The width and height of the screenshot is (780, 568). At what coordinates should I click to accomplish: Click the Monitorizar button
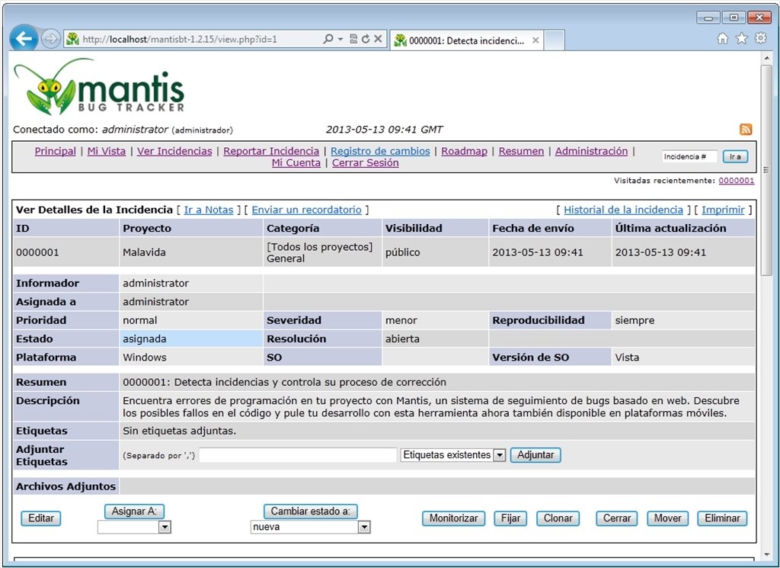(454, 518)
